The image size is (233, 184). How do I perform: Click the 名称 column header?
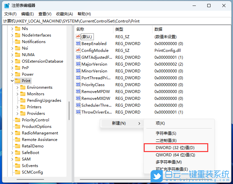point(94,29)
